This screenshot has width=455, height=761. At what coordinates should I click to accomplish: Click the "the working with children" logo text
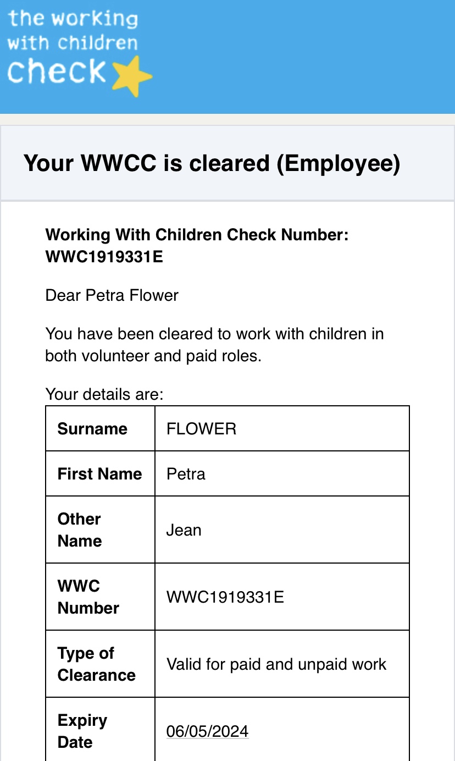(73, 31)
